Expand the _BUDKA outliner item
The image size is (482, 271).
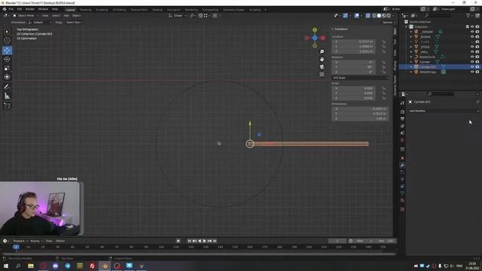click(x=411, y=37)
